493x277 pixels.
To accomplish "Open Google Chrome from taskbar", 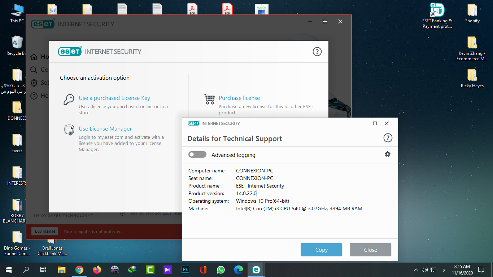I will [79, 269].
